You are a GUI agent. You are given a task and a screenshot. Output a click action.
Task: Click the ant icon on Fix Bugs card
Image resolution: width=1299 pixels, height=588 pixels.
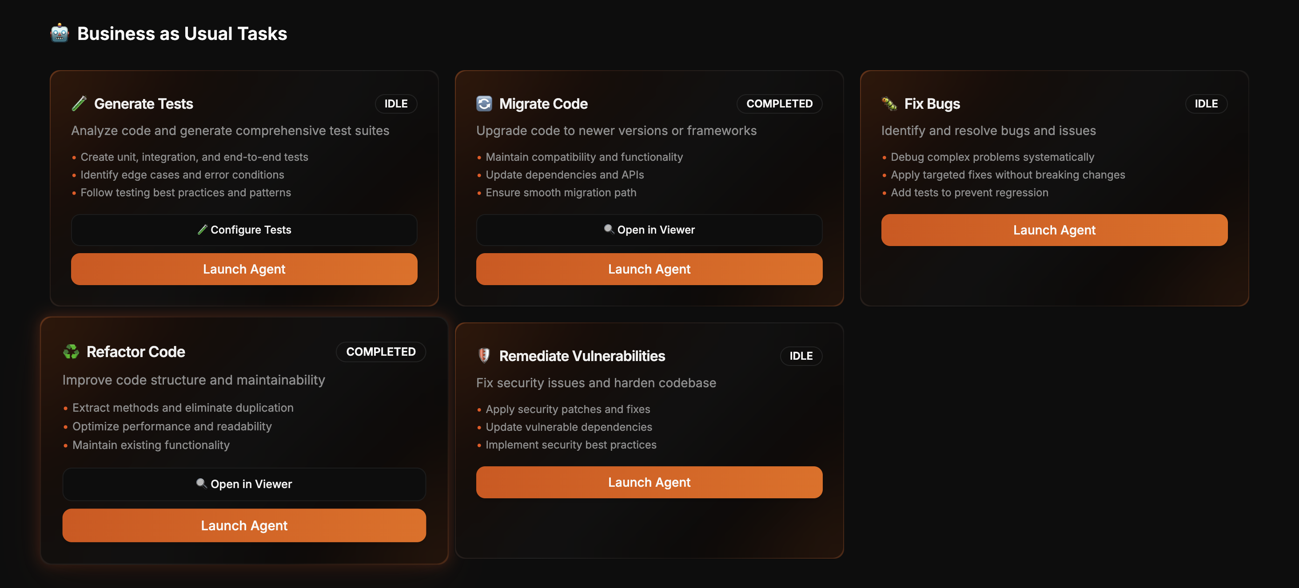click(x=889, y=103)
